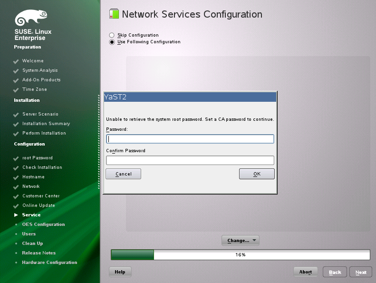Click the checkmark icon beside Network
This screenshot has height=283, width=376.
click(x=16, y=187)
